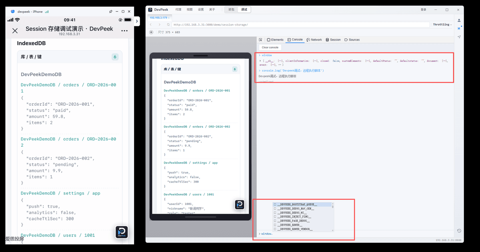Expand the side panel arrow beside phone
Screen dimensions: 480x252
click(137, 21)
